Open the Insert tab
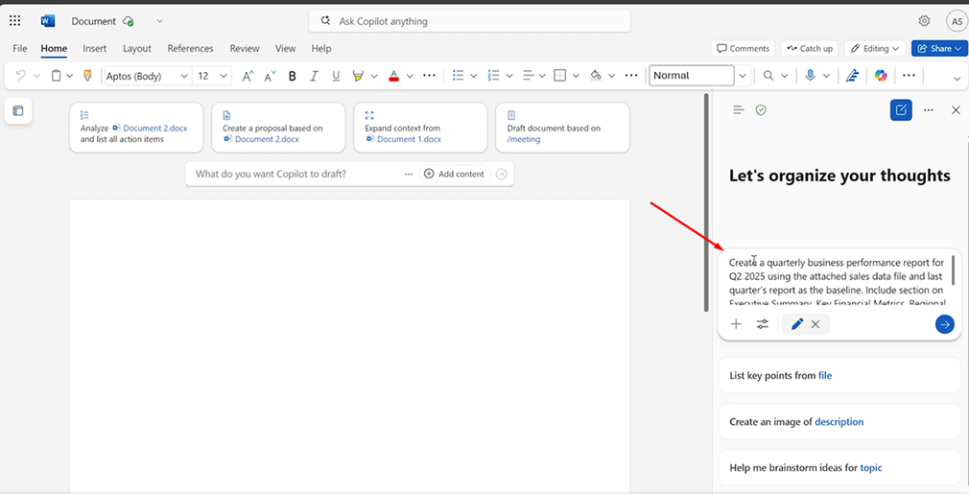The height and width of the screenshot is (494, 969). (94, 48)
